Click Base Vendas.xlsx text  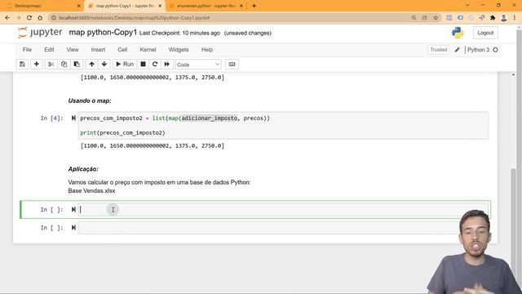pyautogui.click(x=91, y=190)
